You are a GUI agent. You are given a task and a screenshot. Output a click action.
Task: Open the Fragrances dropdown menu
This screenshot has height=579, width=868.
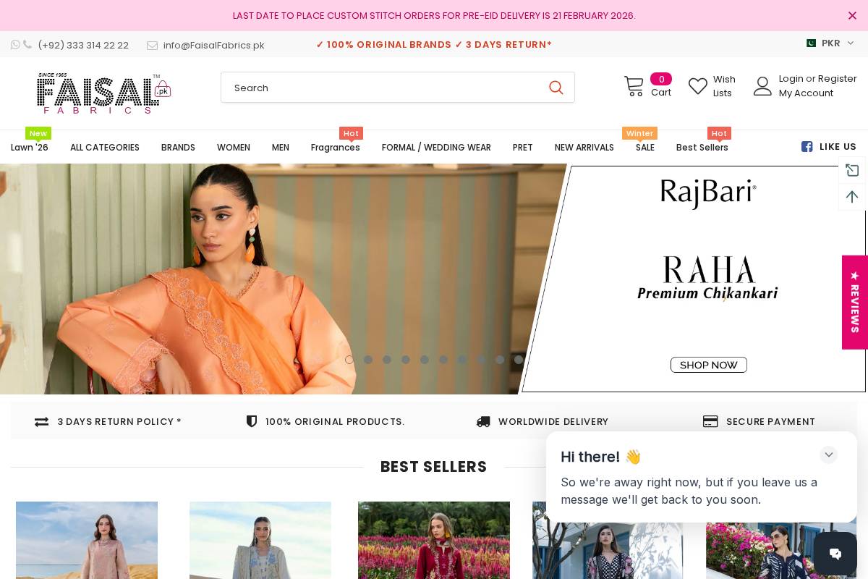click(336, 148)
